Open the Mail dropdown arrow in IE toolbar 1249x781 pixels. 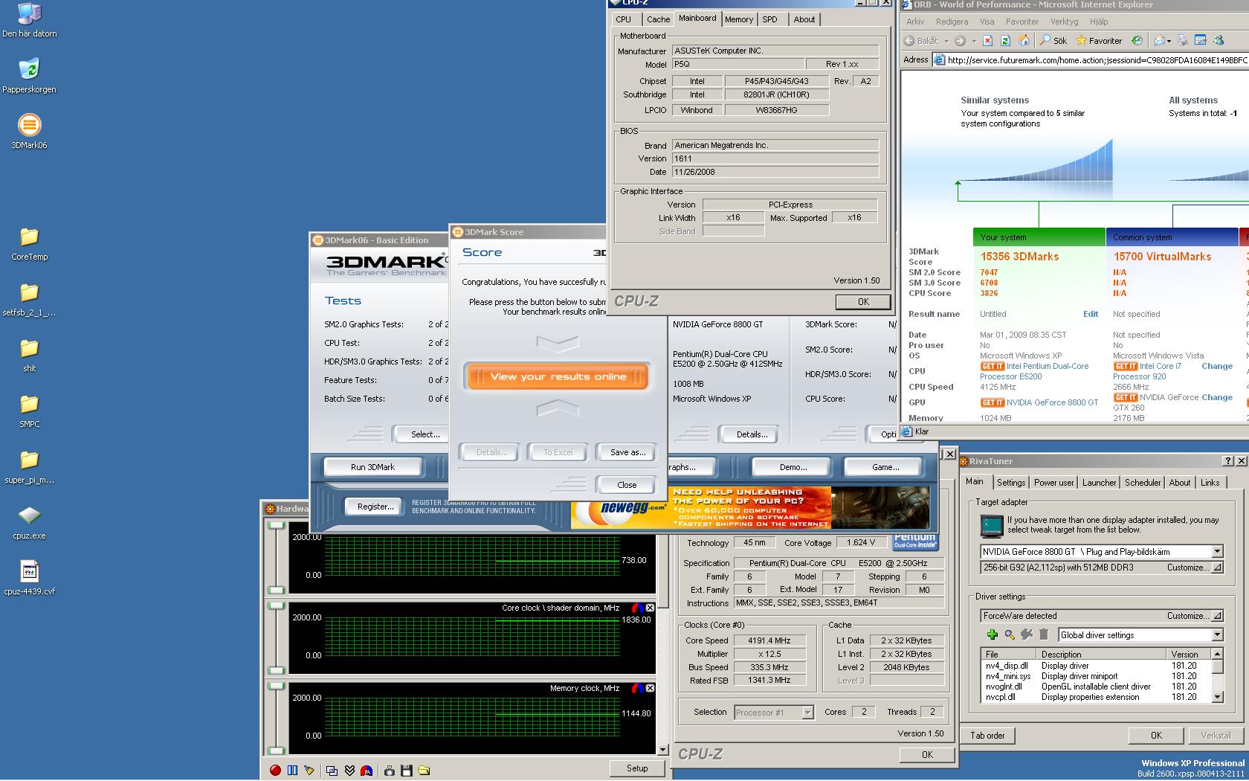1169,41
